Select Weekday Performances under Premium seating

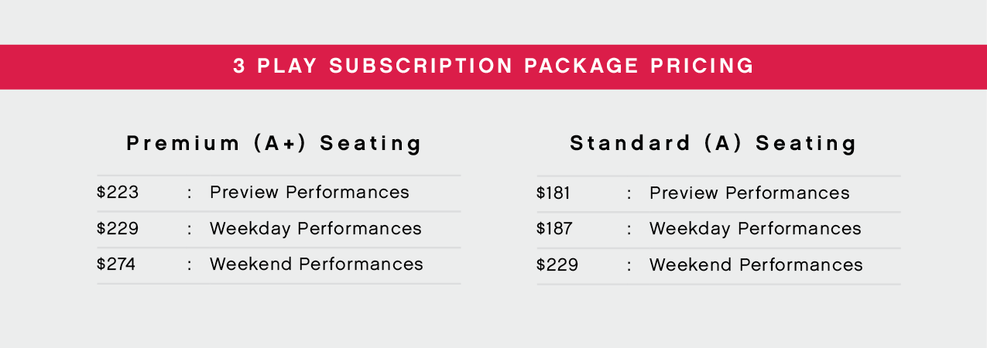pyautogui.click(x=316, y=229)
